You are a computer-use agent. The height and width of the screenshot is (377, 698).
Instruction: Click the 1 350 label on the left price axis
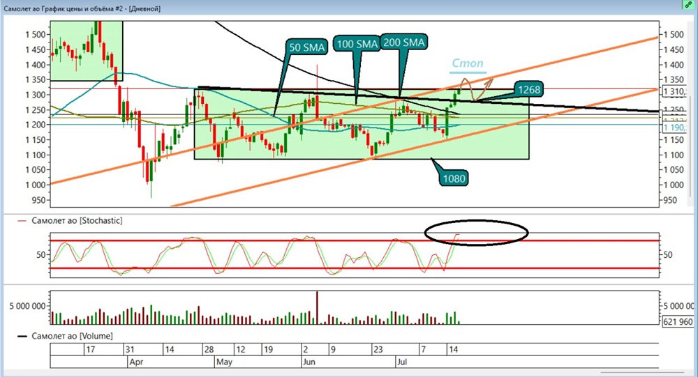35,79
